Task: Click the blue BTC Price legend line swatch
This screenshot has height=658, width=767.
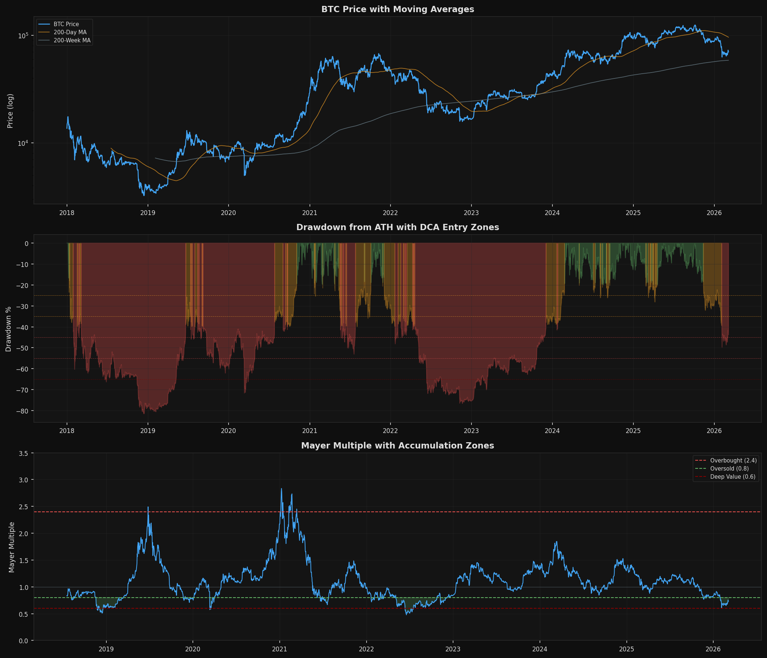Action: tap(44, 24)
